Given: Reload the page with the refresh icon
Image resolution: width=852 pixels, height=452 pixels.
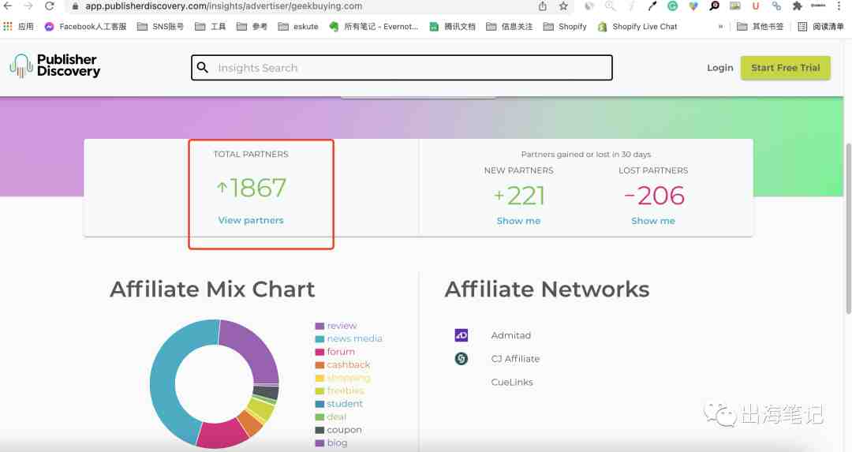Looking at the screenshot, I should click(50, 6).
